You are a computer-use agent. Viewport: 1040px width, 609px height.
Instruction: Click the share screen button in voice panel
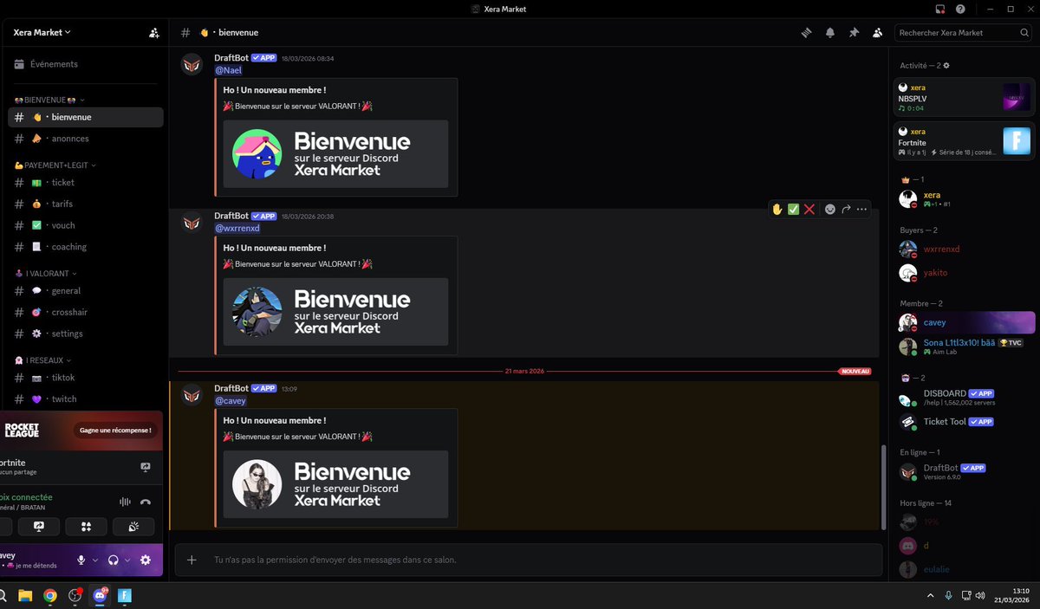pos(38,526)
